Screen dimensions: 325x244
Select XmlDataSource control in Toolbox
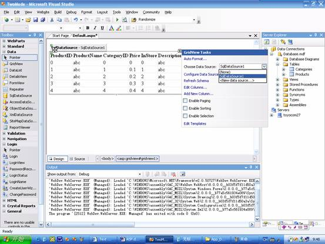click(21, 115)
